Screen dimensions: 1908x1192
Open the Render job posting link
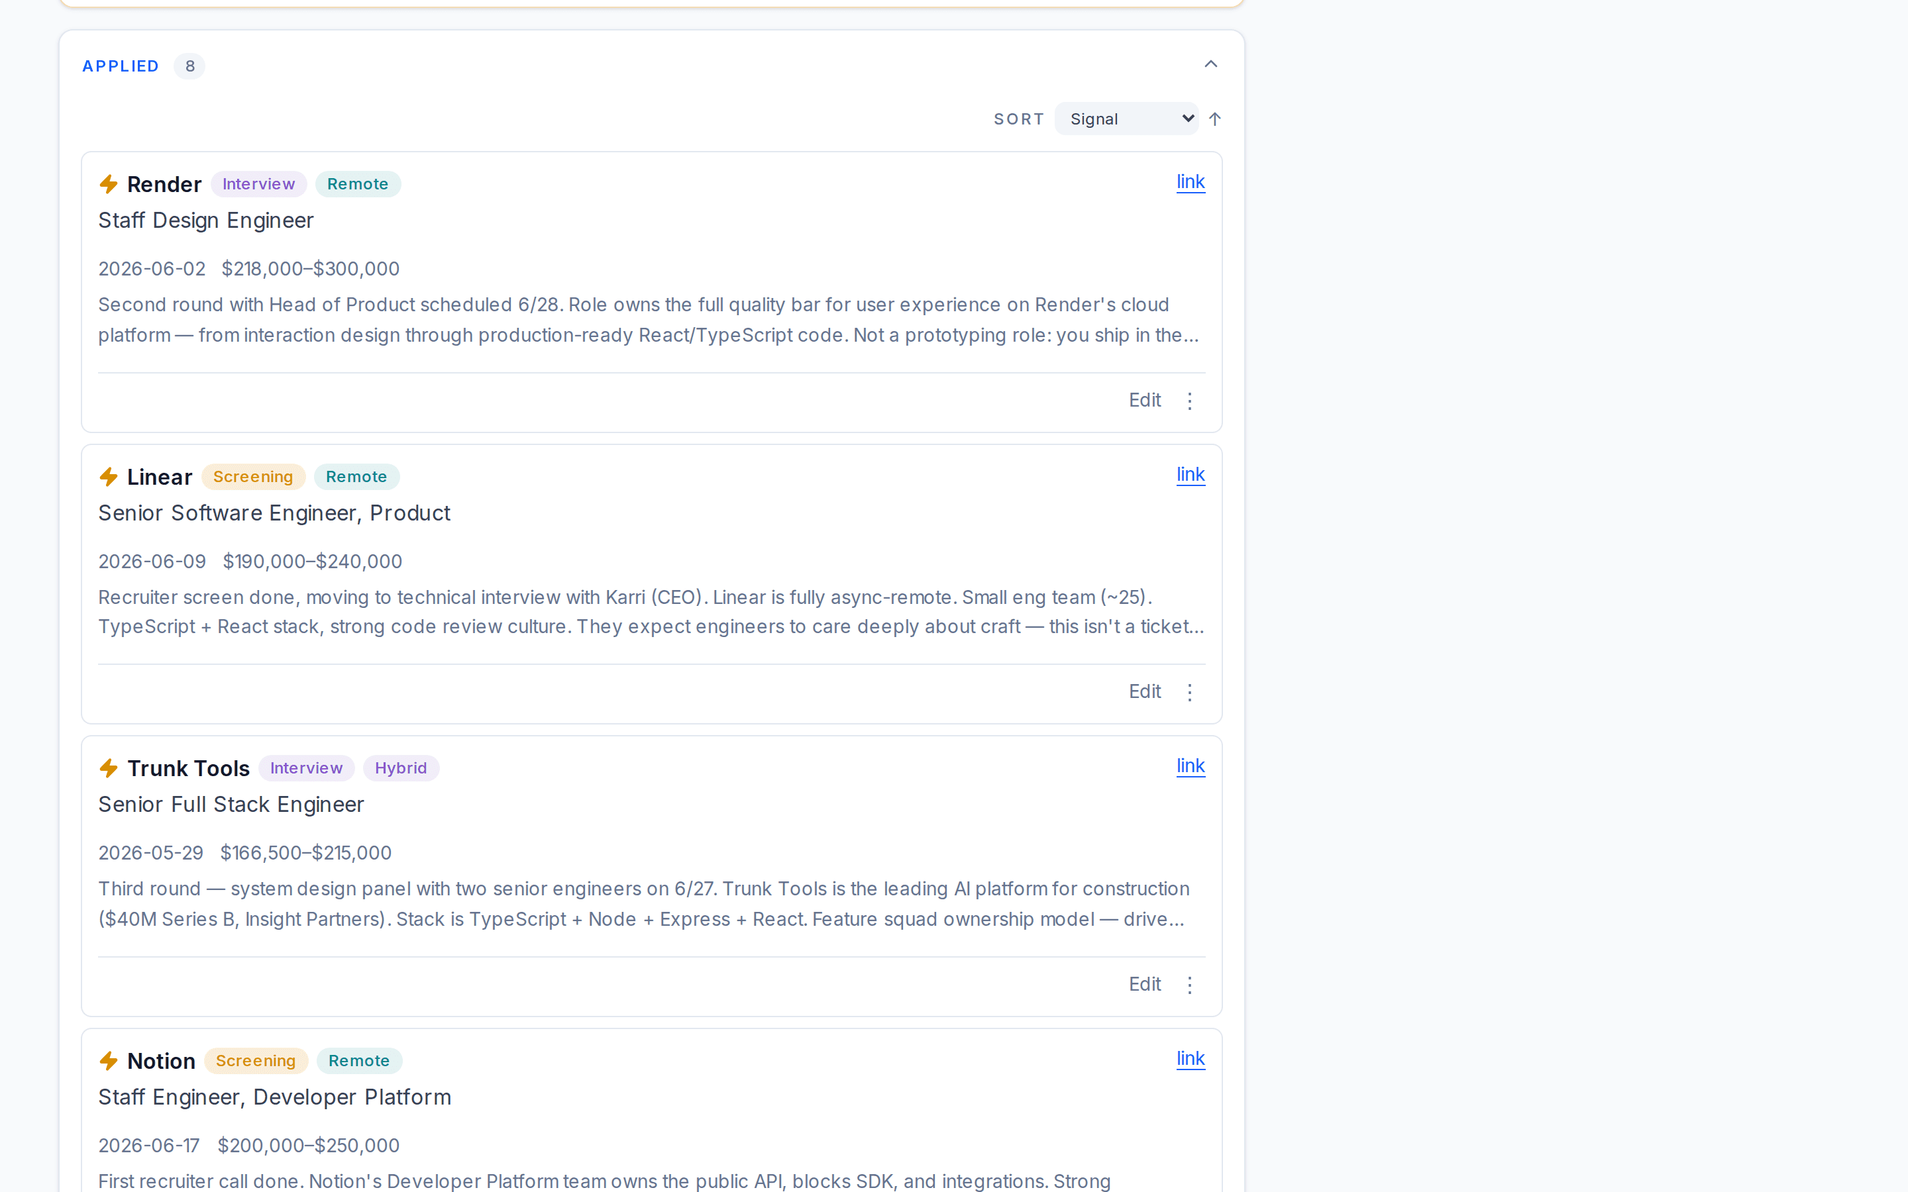[1191, 182]
